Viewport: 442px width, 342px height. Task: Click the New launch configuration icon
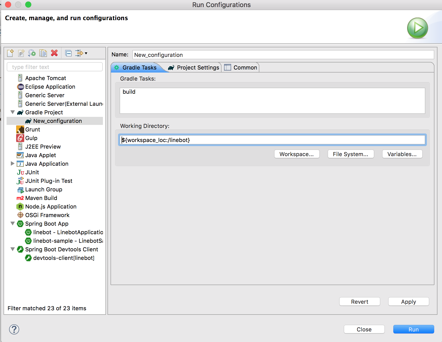tap(10, 53)
